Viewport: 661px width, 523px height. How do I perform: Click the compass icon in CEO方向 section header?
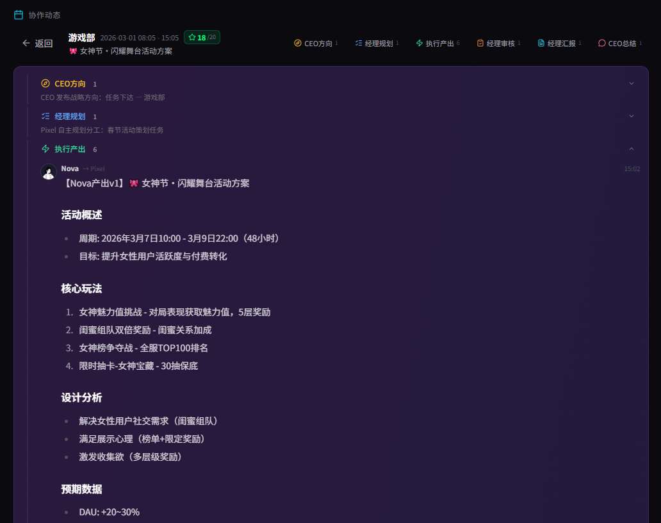tap(45, 83)
